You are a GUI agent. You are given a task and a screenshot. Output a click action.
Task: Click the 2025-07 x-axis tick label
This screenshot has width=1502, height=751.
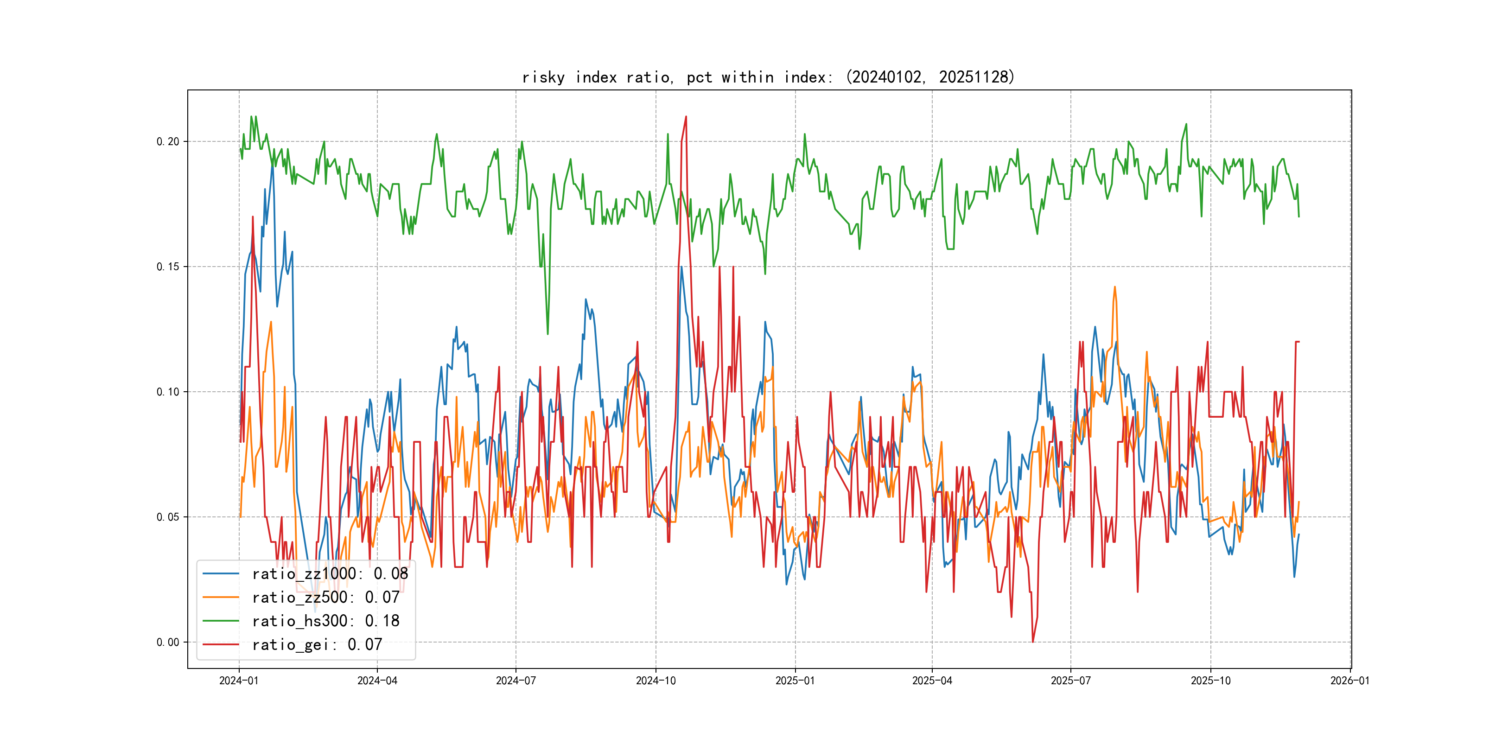pos(1070,681)
